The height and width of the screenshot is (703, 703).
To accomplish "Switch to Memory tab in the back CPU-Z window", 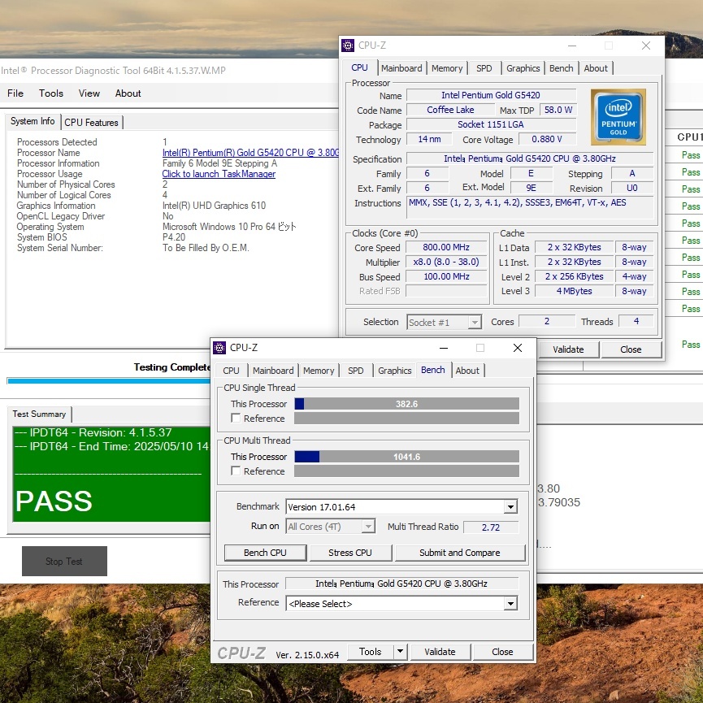I will [447, 68].
